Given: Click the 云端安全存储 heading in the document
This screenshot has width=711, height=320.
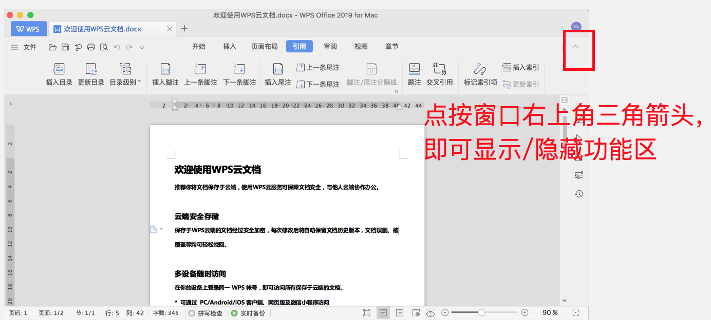Looking at the screenshot, I should coord(197,216).
